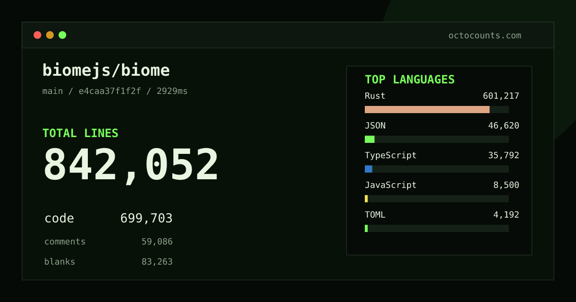Click the JSON language label
This screenshot has width=576, height=302.
tap(375, 126)
